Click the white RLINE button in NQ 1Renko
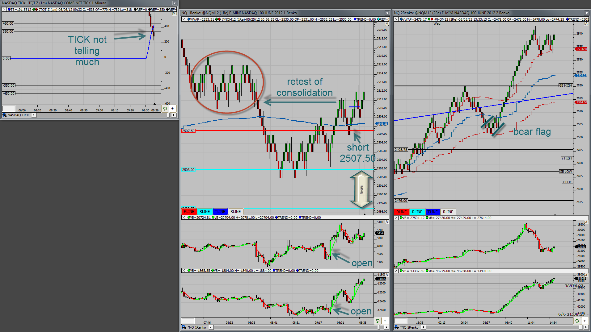This screenshot has height=332, width=591. (236, 212)
